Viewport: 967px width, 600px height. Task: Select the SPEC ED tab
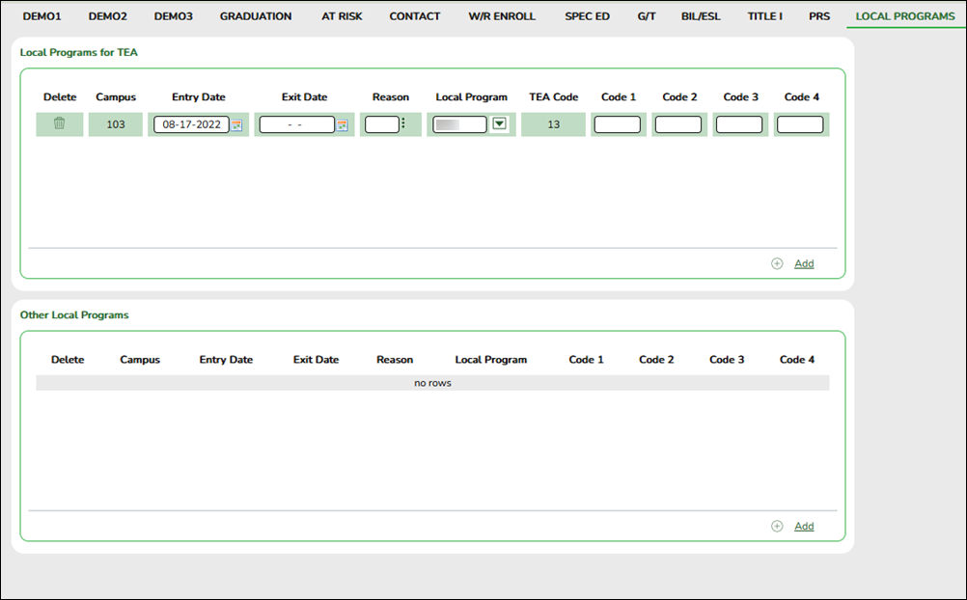(587, 16)
